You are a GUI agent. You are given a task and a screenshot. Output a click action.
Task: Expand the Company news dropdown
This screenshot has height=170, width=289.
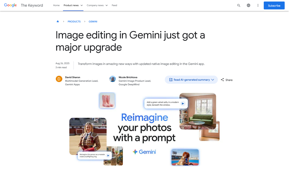click(97, 5)
